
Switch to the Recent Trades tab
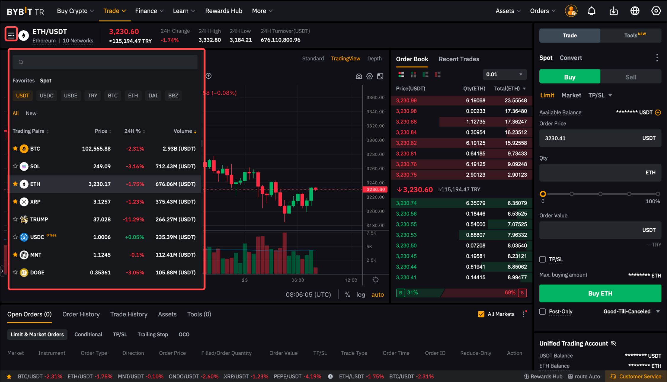459,59
